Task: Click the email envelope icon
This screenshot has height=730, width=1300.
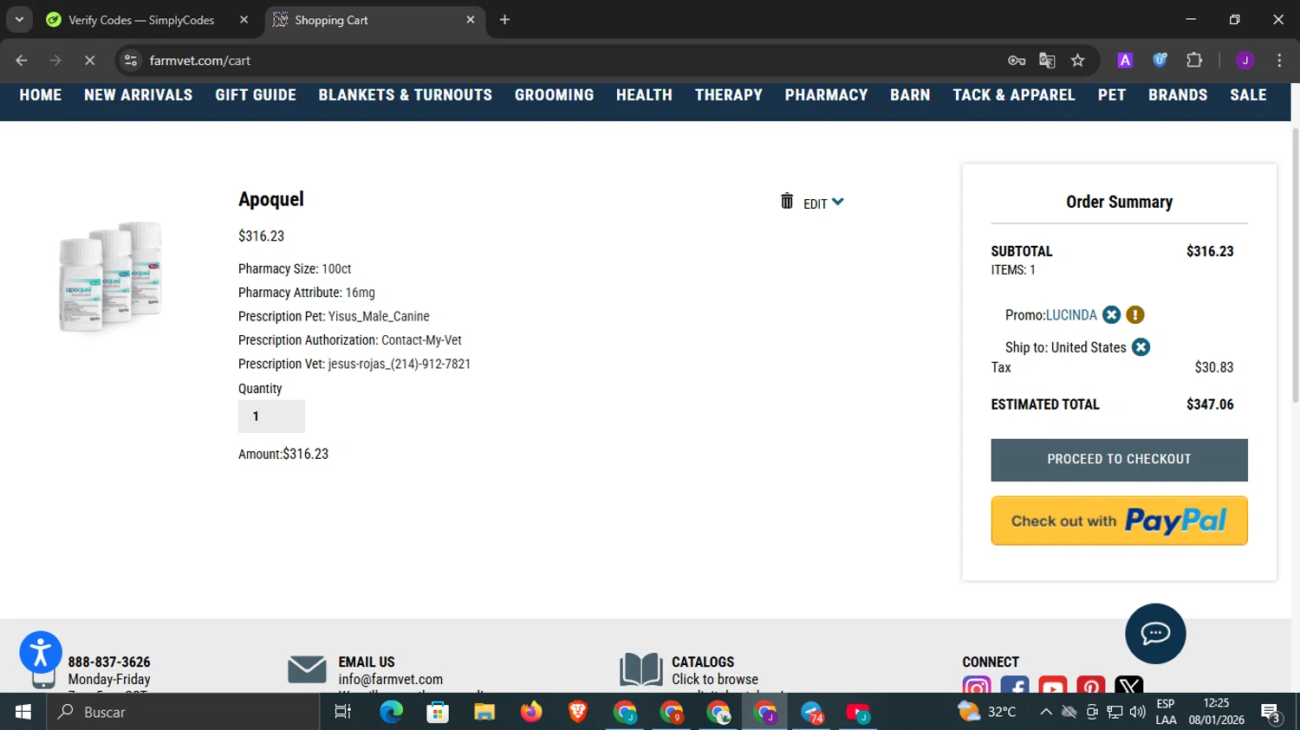Action: [307, 669]
